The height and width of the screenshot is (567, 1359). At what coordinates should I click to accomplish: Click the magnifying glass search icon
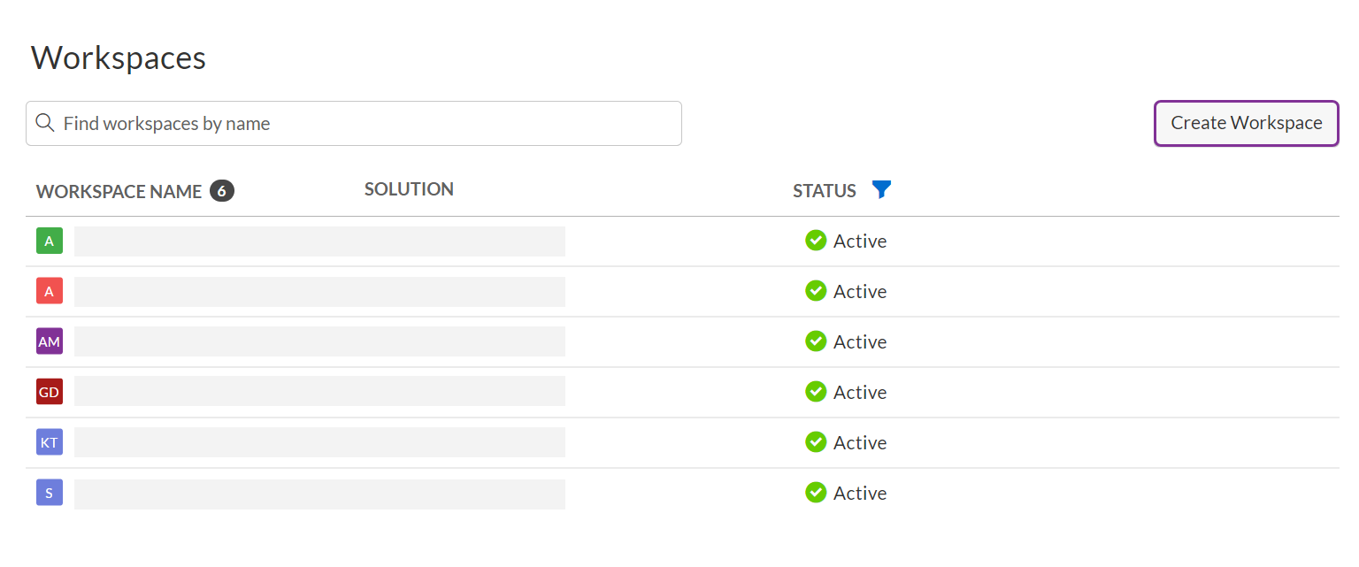[x=45, y=123]
